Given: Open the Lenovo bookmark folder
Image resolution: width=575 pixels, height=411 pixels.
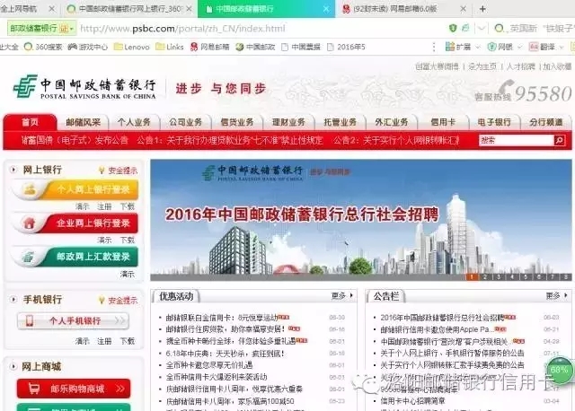Looking at the screenshot, I should click(x=132, y=47).
